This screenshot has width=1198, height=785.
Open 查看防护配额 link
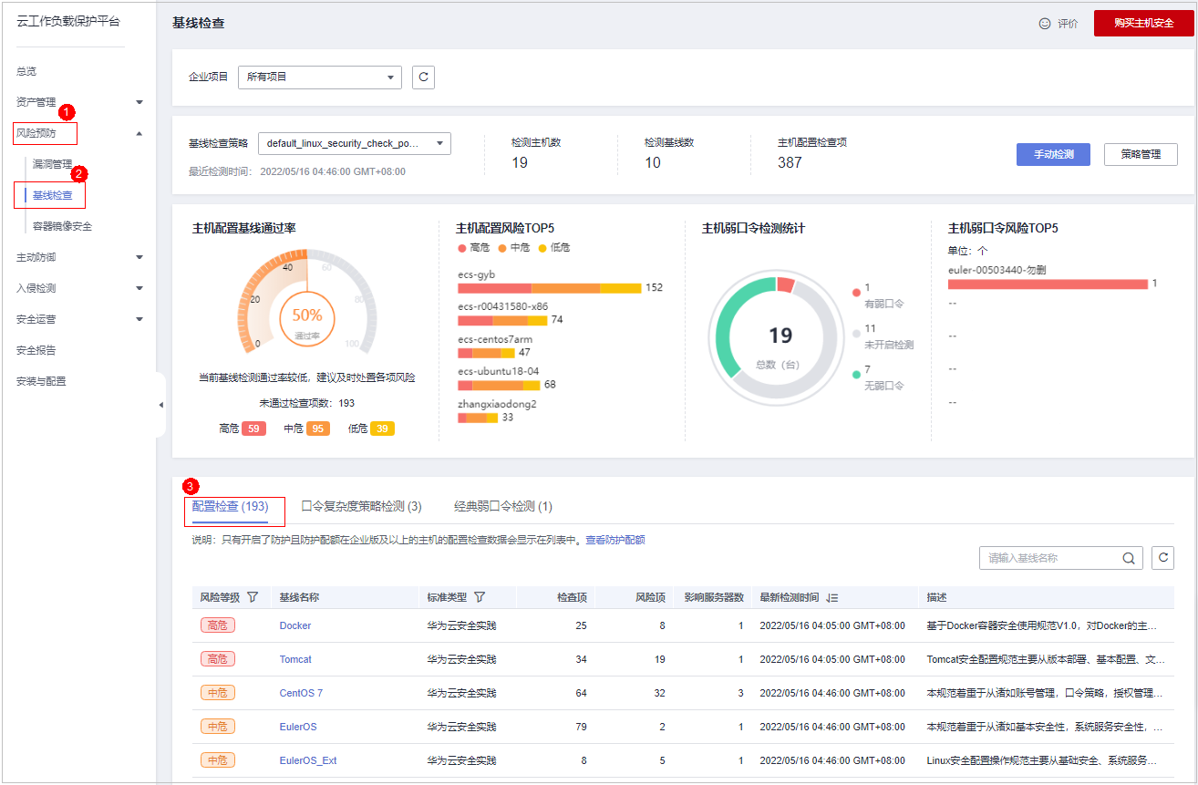coord(615,540)
